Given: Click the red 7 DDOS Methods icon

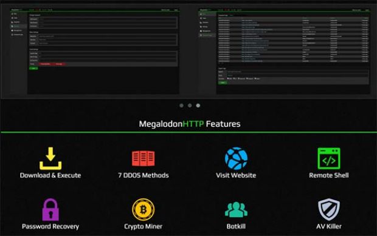Looking at the screenshot, I should pos(144,158).
